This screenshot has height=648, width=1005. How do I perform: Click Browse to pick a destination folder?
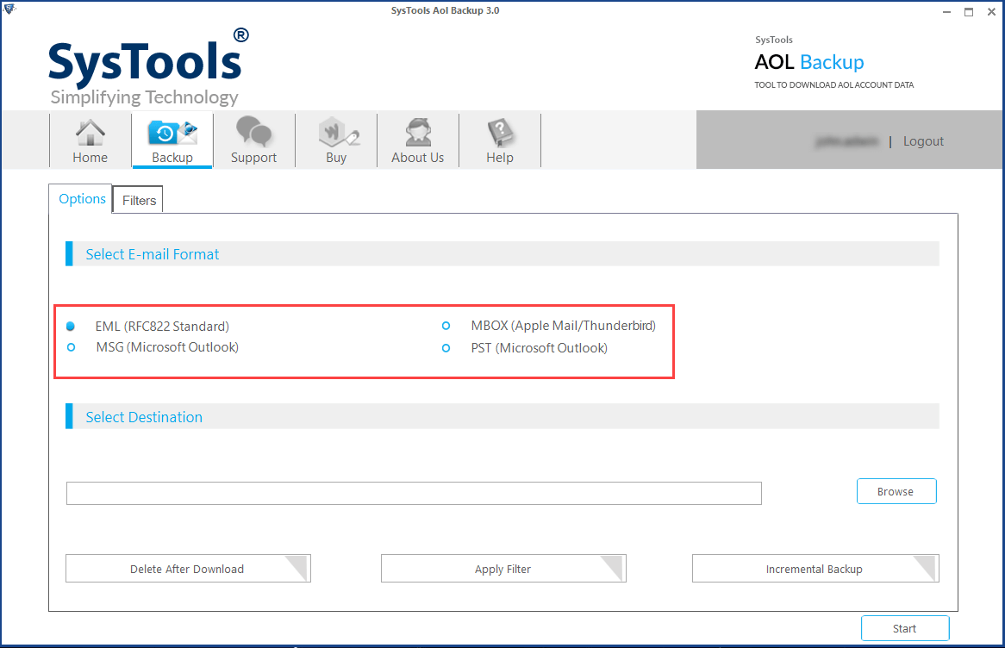(x=896, y=491)
